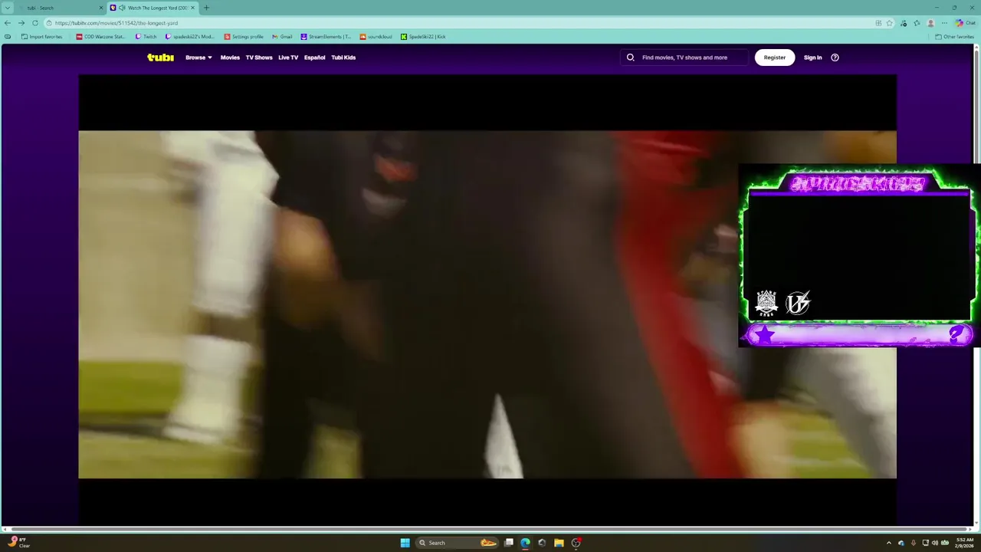Open the clock showing 5:52 AM

[x=965, y=543]
